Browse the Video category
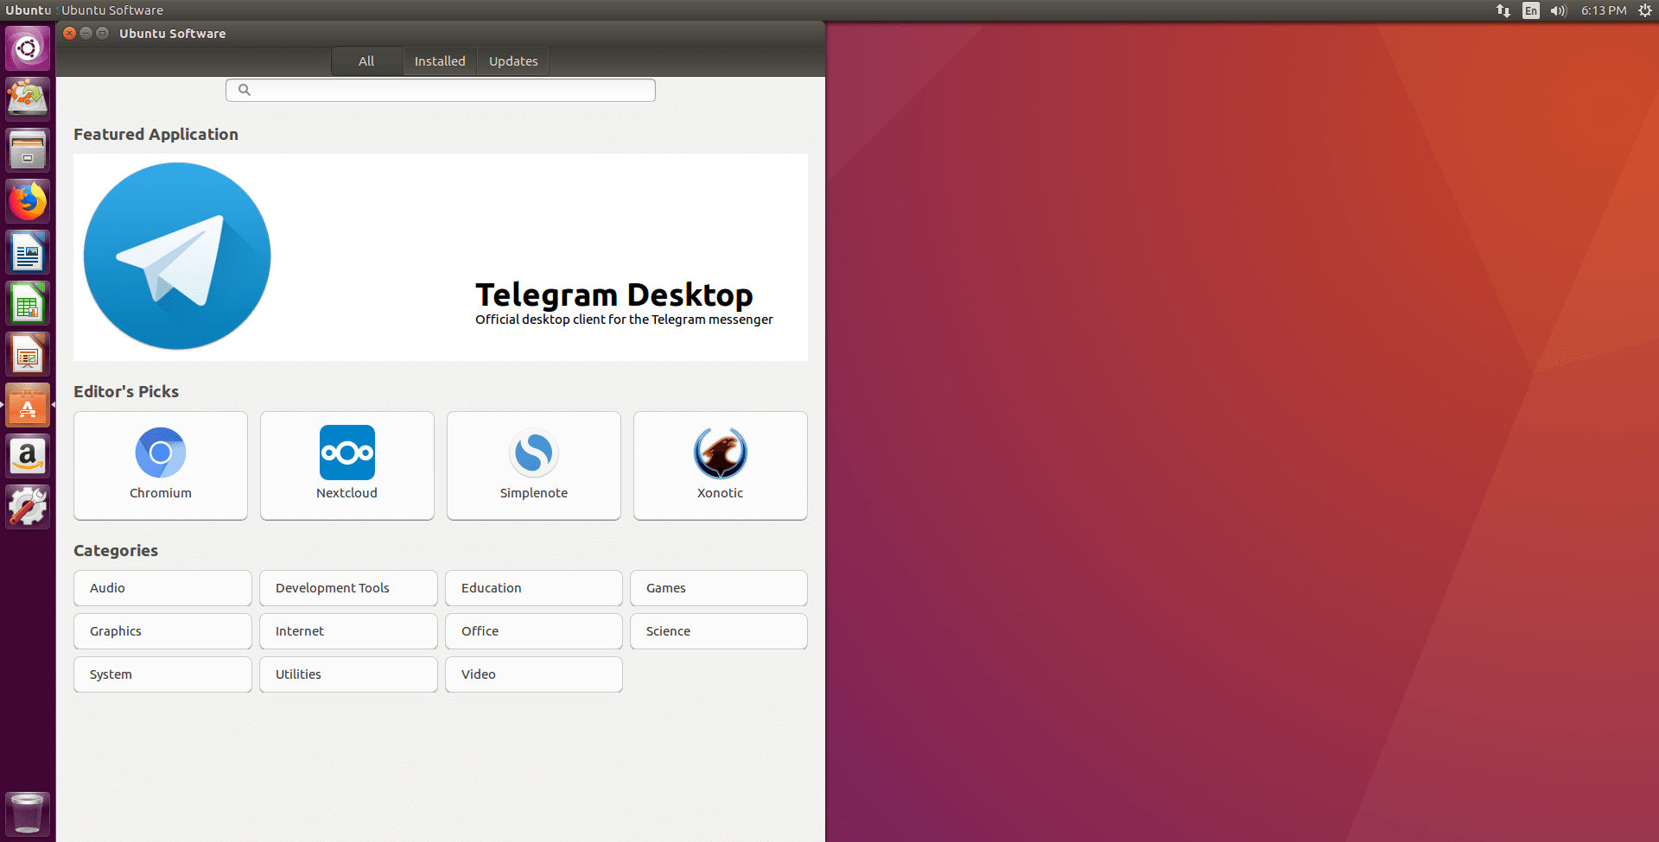 tap(534, 674)
